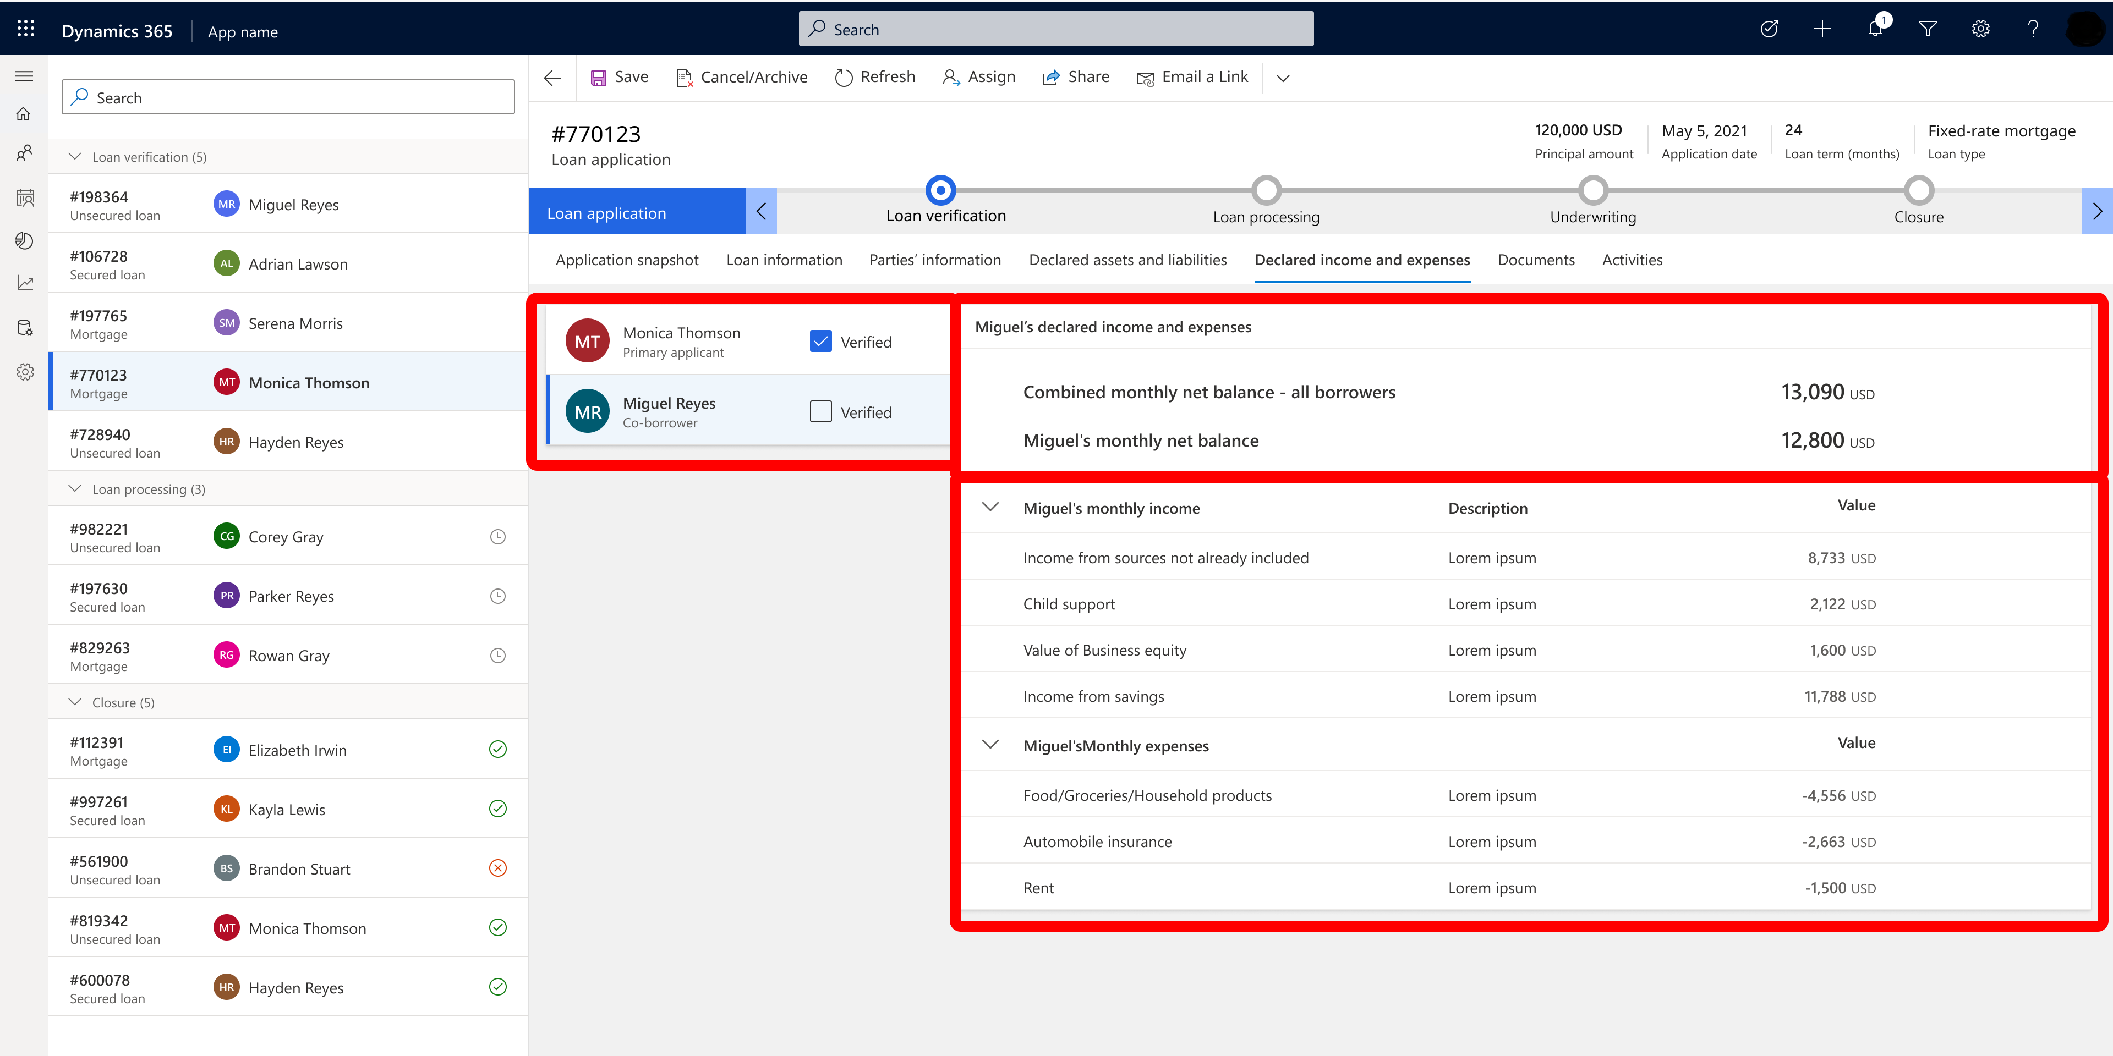Collapse Miguel's Monthly expenses section
The image size is (2113, 1056).
990,745
